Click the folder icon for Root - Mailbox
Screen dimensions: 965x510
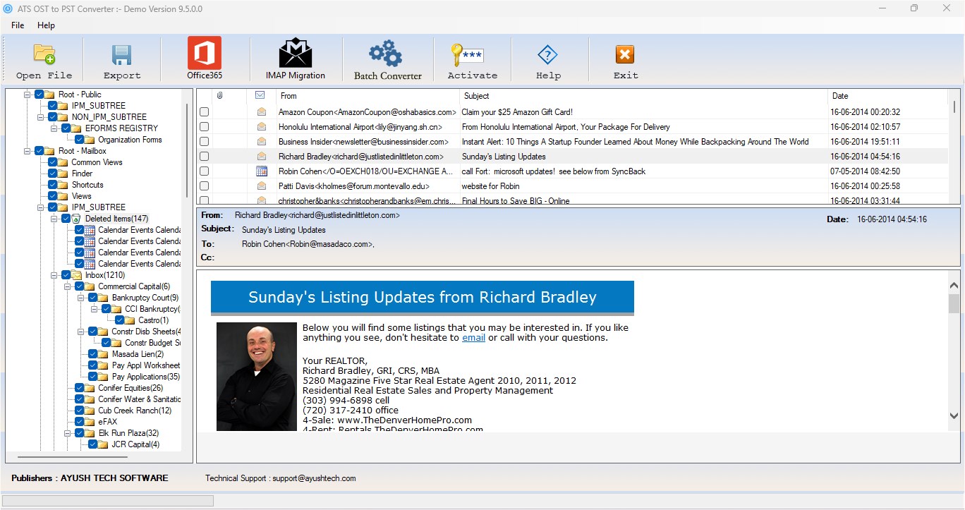[50, 151]
